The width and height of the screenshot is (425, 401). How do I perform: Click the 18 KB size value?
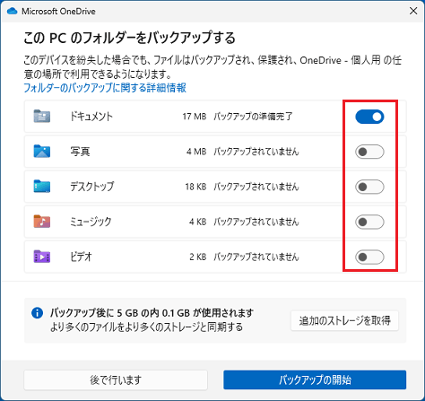pos(195,187)
